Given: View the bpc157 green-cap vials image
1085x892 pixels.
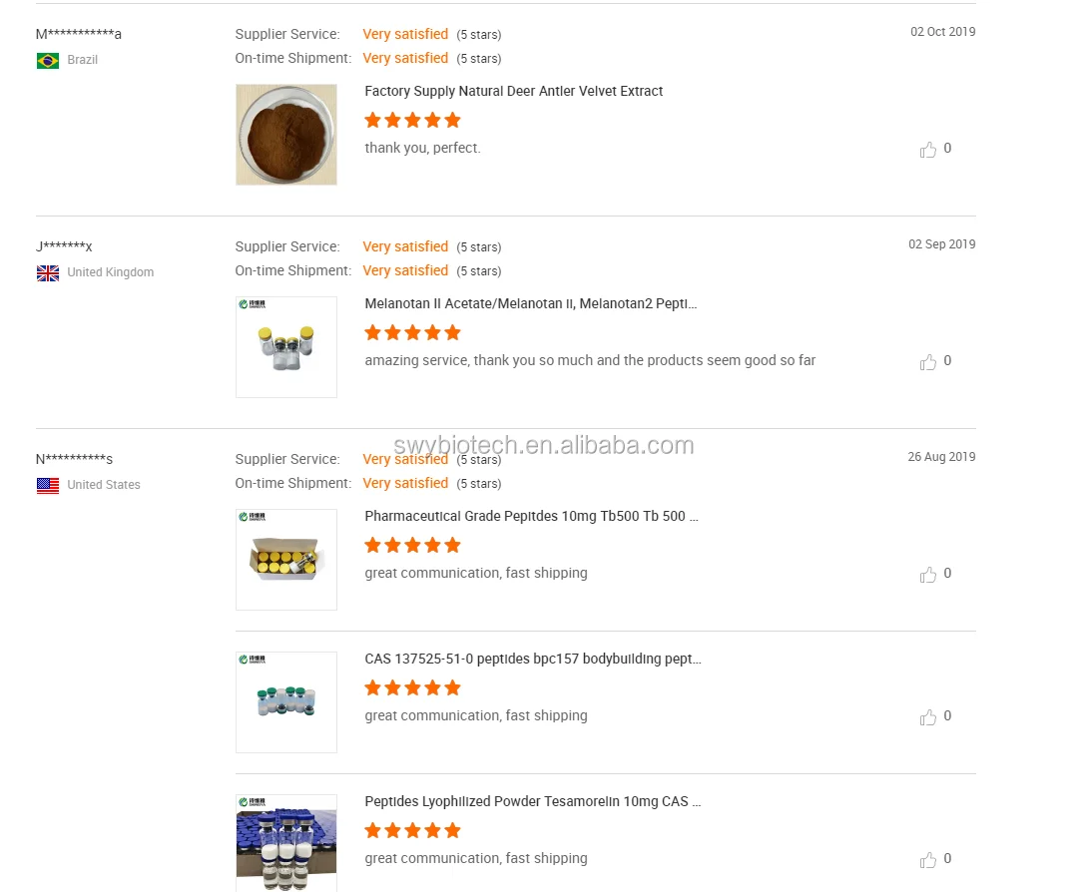Looking at the screenshot, I should [286, 702].
